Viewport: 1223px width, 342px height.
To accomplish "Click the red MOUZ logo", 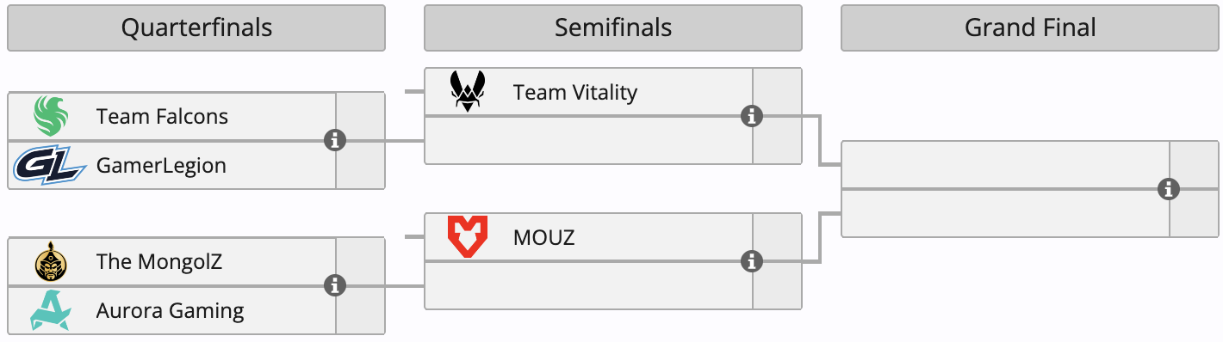I will click(469, 236).
